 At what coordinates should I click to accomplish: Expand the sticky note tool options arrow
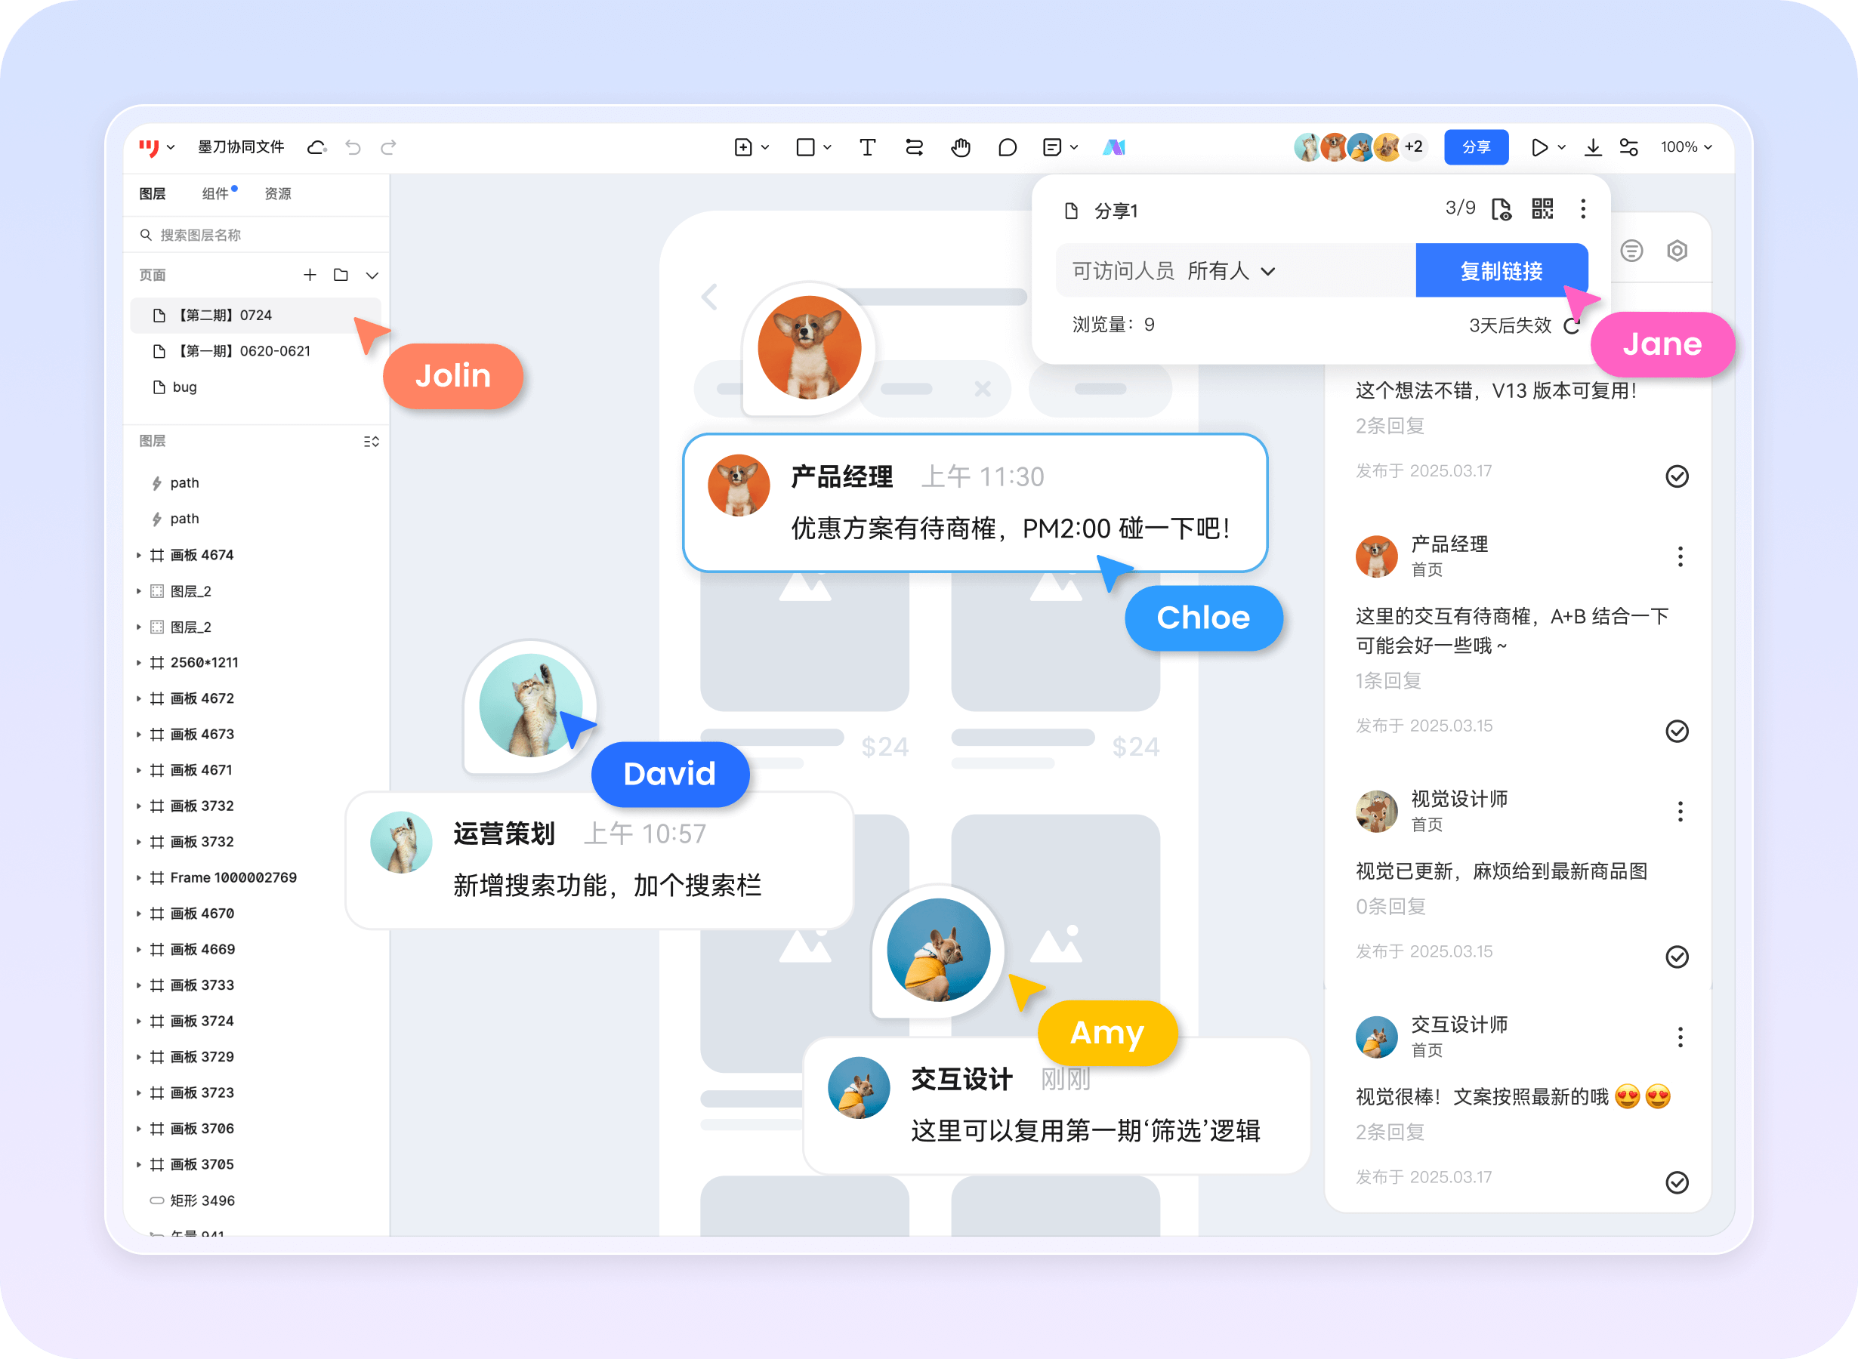point(1074,147)
